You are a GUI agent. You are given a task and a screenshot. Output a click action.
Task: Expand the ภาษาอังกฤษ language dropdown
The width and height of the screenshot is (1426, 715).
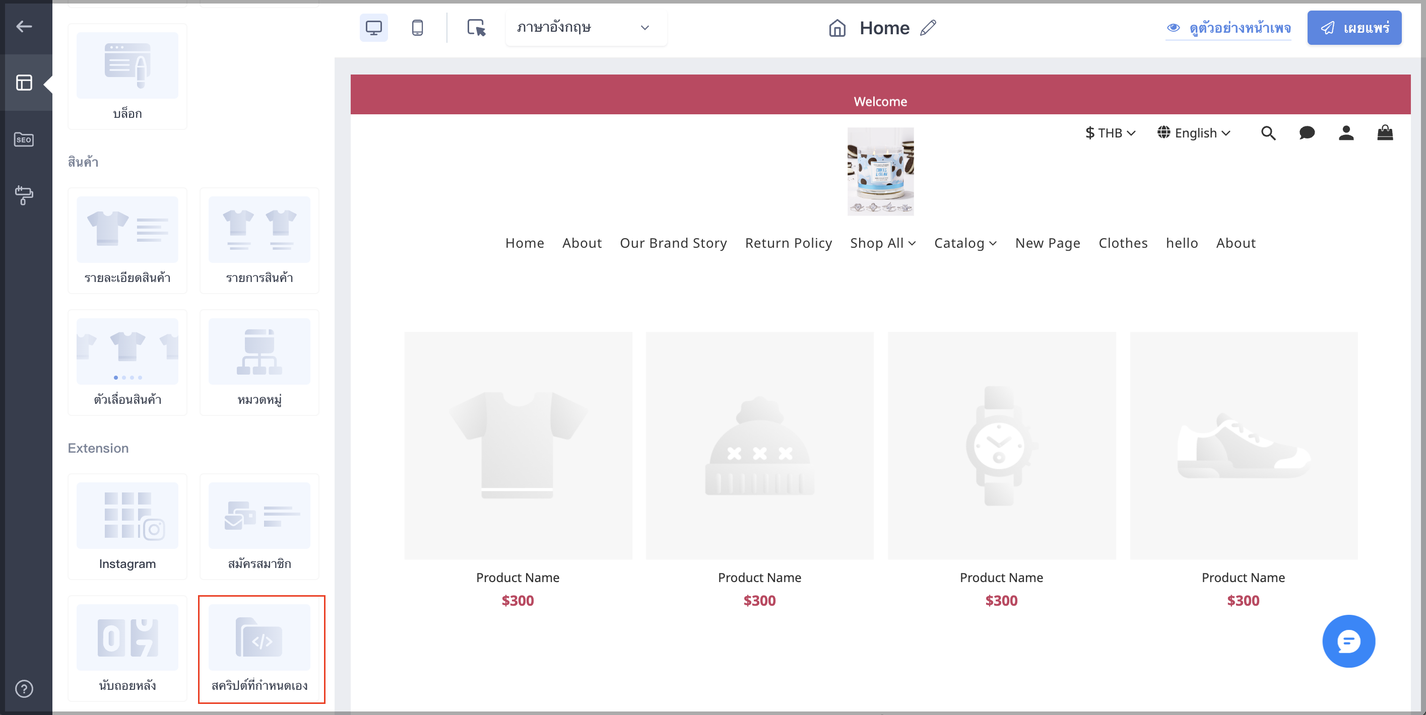pyautogui.click(x=586, y=28)
